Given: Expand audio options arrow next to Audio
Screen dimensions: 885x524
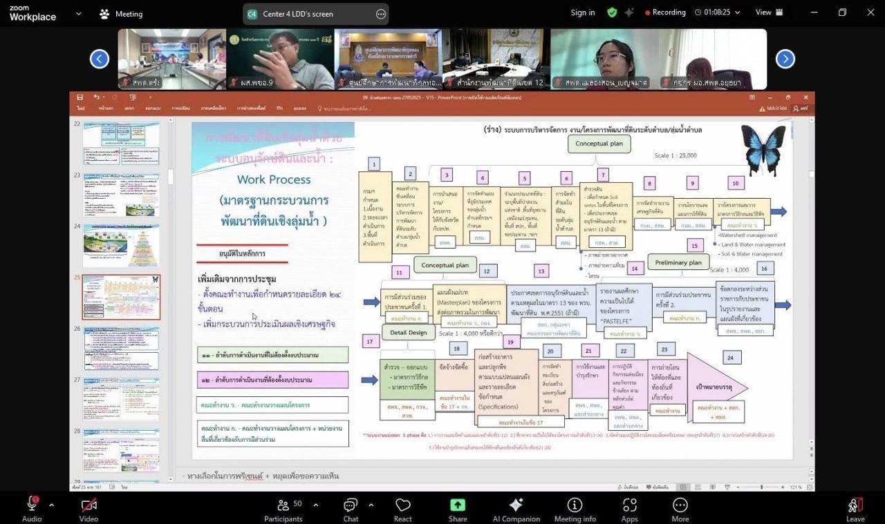Looking at the screenshot, I should click(x=52, y=505).
